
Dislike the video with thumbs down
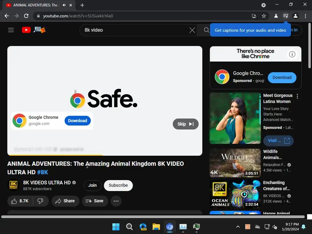coord(41,201)
